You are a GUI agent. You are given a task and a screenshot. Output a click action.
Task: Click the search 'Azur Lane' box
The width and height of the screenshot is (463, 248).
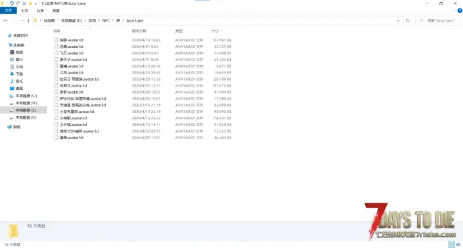tap(438, 20)
